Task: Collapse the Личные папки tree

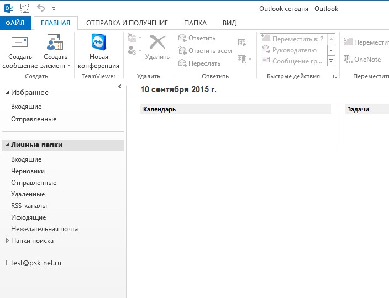Action: pos(7,145)
